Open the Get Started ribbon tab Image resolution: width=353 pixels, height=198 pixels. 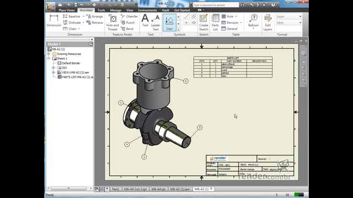182,10
